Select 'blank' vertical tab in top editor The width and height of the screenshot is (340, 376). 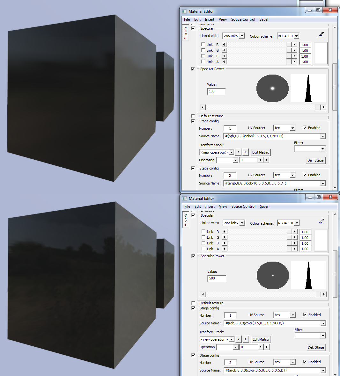click(185, 33)
